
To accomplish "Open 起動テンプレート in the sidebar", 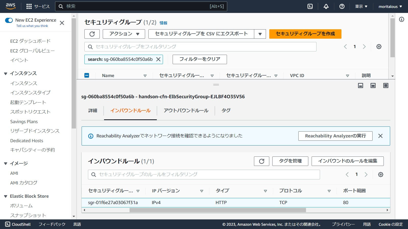I will pyautogui.click(x=28, y=102).
